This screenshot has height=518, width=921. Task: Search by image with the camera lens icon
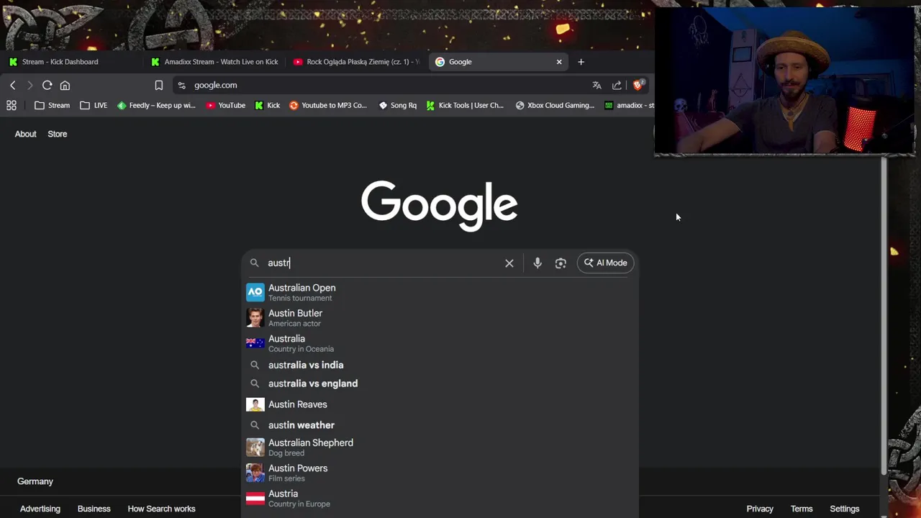(561, 263)
